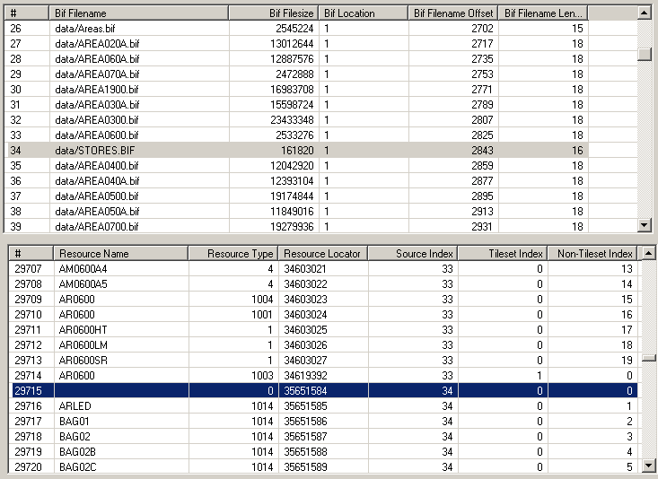Select the data/AREA040A.bif row
The height and width of the screenshot is (479, 658).
296,181
